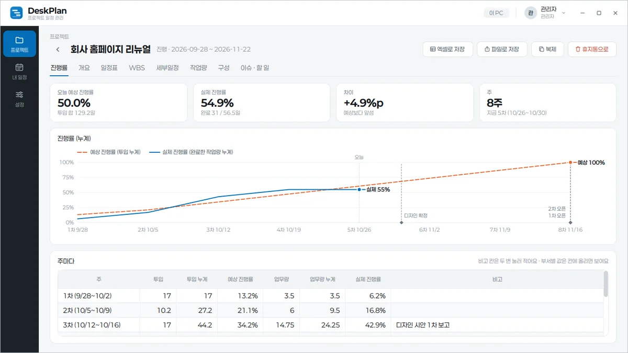Click the 예상 진행률 (투입 누계) legend entry

(x=109, y=152)
